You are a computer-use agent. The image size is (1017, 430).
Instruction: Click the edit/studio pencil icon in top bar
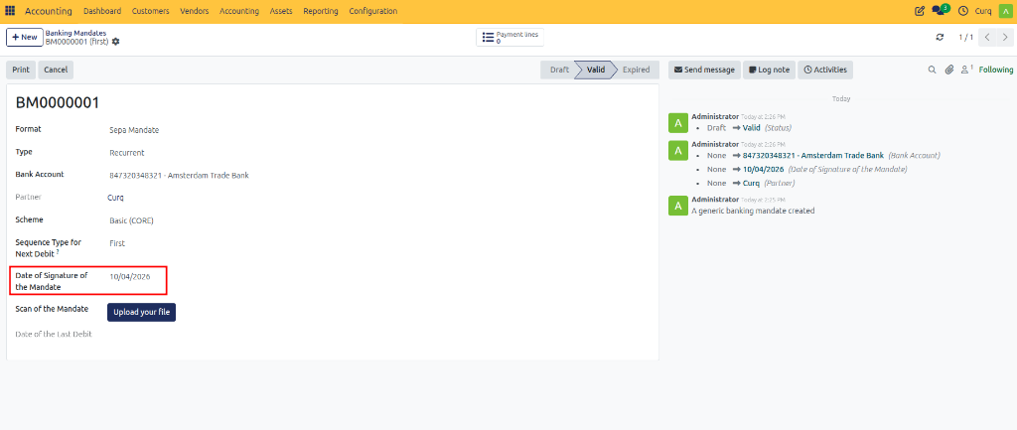coord(919,11)
